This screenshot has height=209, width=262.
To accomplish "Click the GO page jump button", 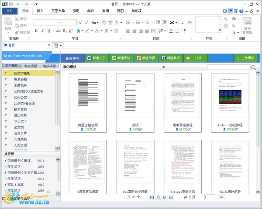I will (221, 197).
